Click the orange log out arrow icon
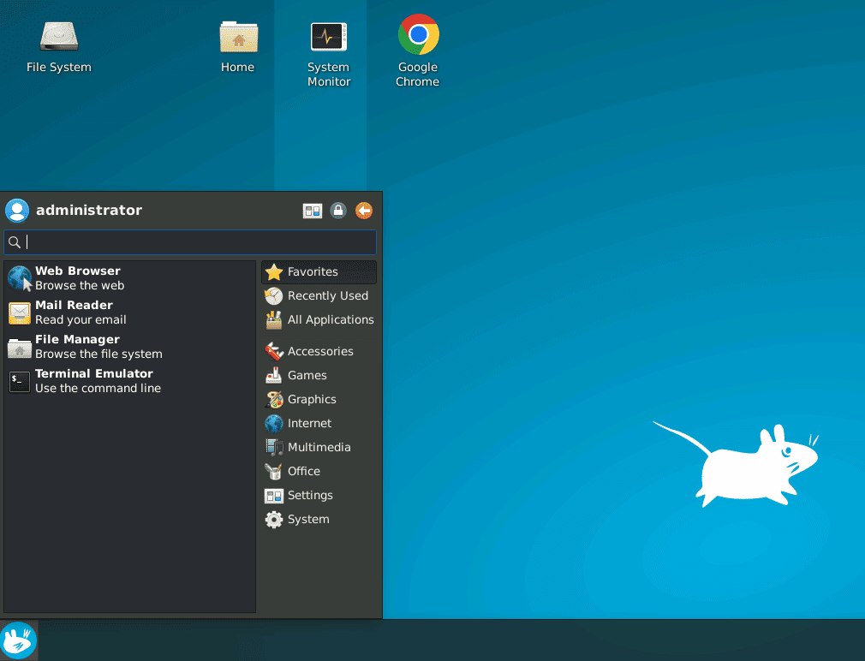865x661 pixels. pyautogui.click(x=363, y=211)
